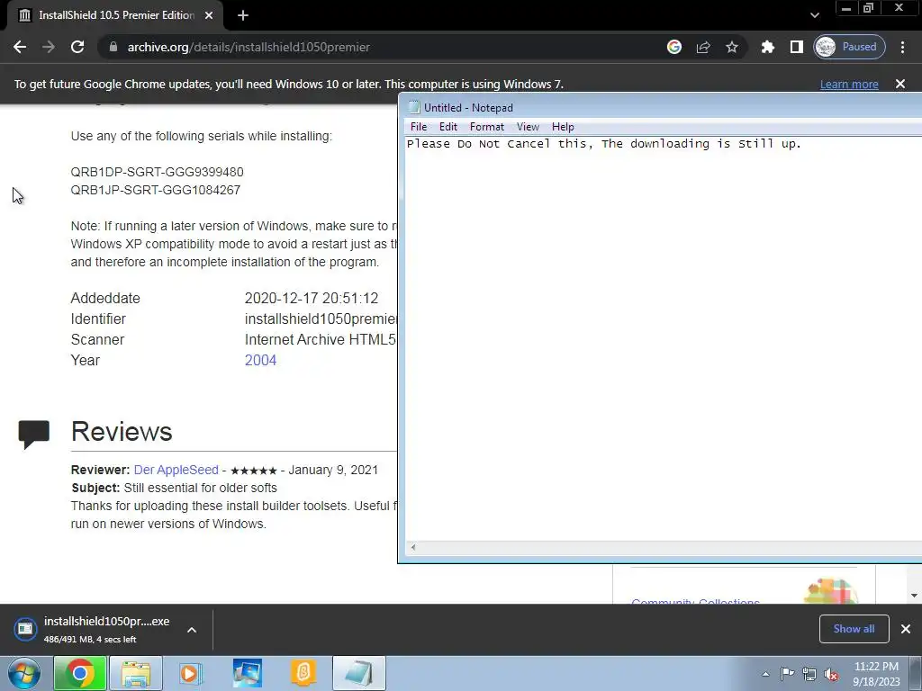Follow the Learn more update link
This screenshot has height=691, width=922.
[849, 84]
